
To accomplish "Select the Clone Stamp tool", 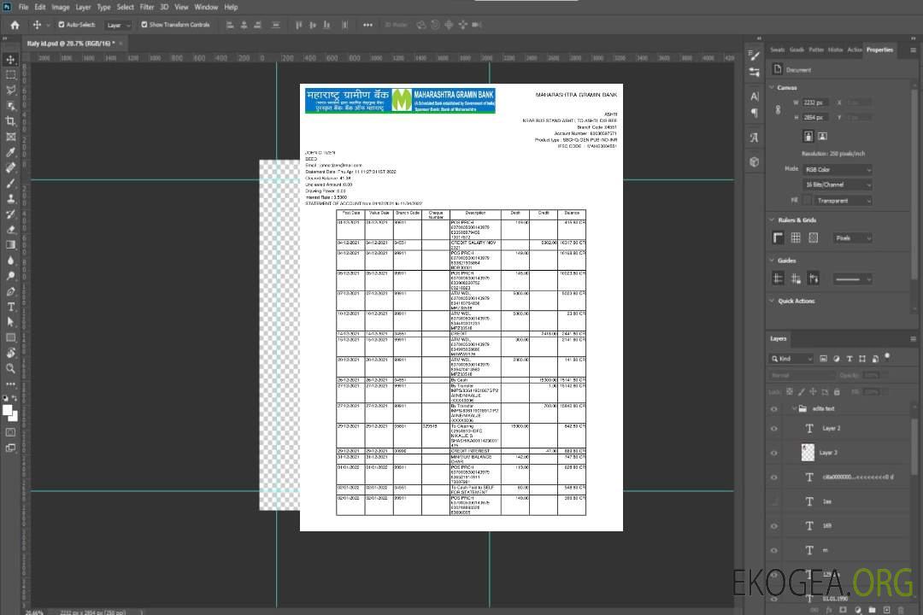I will (x=10, y=199).
